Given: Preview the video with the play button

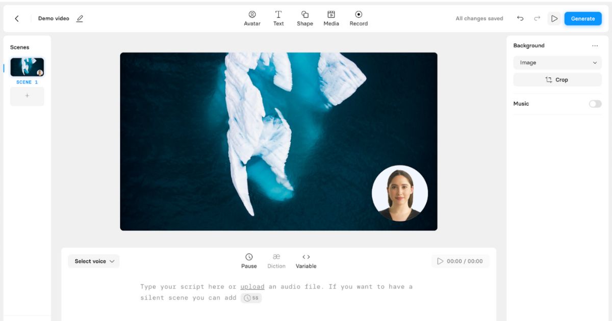Looking at the screenshot, I should coord(554,18).
